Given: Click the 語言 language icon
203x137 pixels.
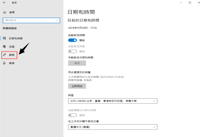Looking at the screenshot, I should click(4, 55).
